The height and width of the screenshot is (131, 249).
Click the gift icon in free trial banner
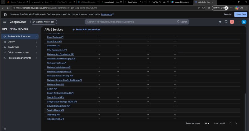click(x=5, y=15)
